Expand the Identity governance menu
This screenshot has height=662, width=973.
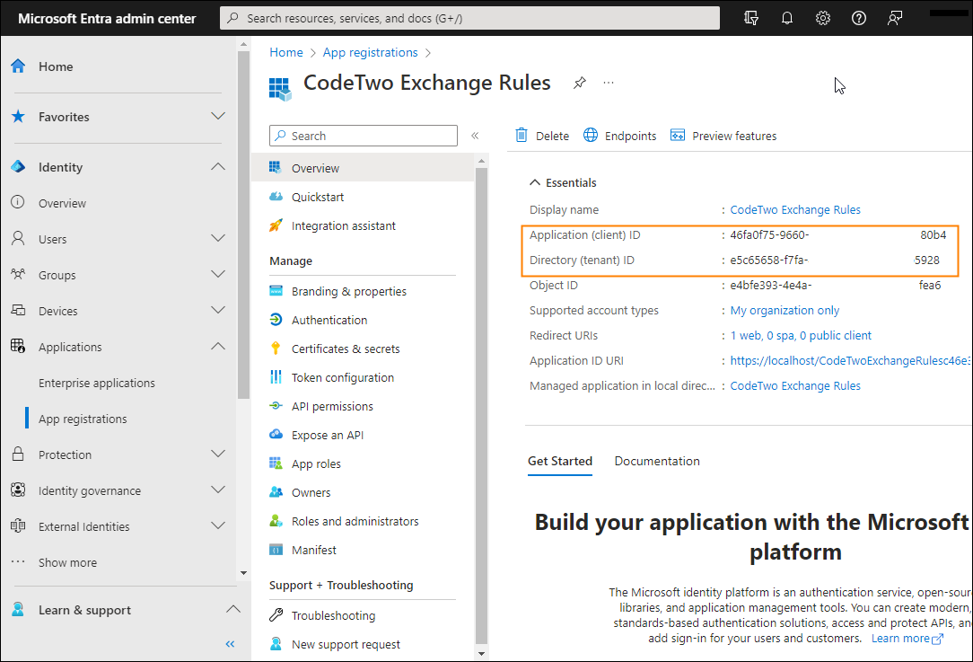pyautogui.click(x=218, y=490)
